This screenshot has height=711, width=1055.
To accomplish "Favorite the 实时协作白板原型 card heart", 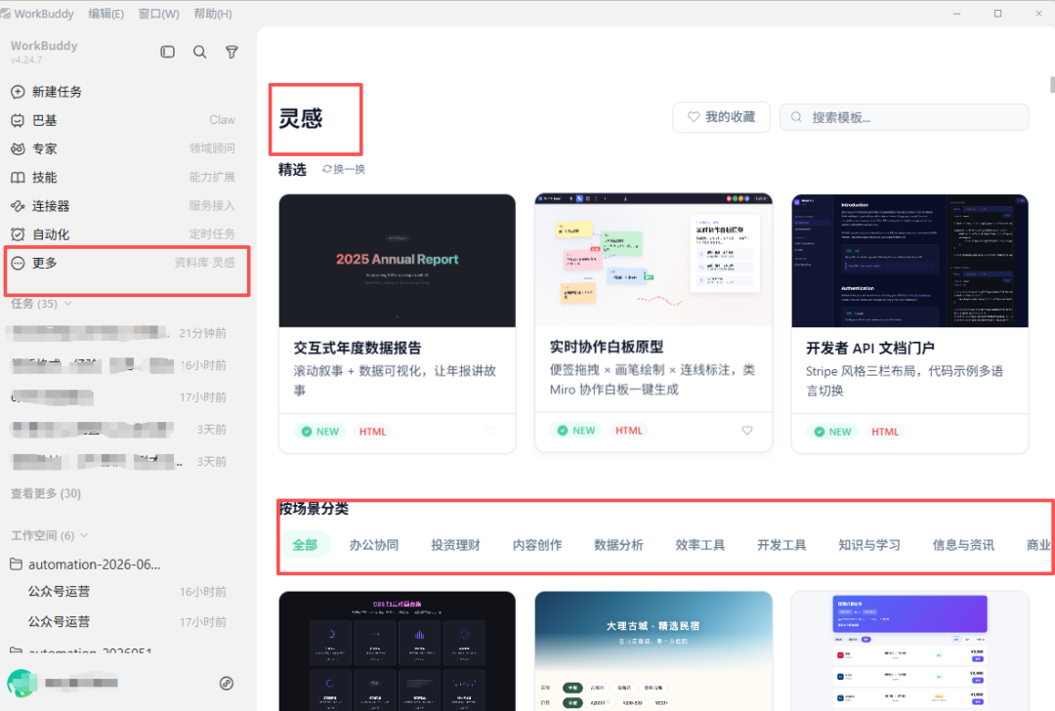I will 747,431.
